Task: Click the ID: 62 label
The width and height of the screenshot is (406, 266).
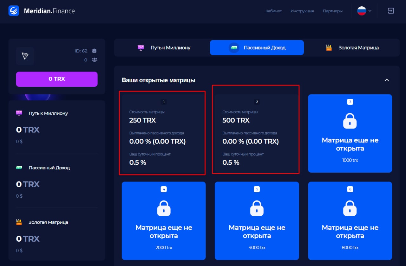Action: 81,51
